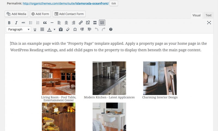This screenshot has width=218, height=131.
Task: Insert a bulleted list
Action: 31,23
